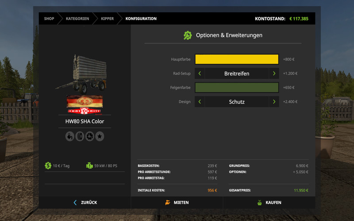The image size is (354, 221).
Task: Pick the yellow Hauptfarbe color swatch
Action: [x=237, y=59]
